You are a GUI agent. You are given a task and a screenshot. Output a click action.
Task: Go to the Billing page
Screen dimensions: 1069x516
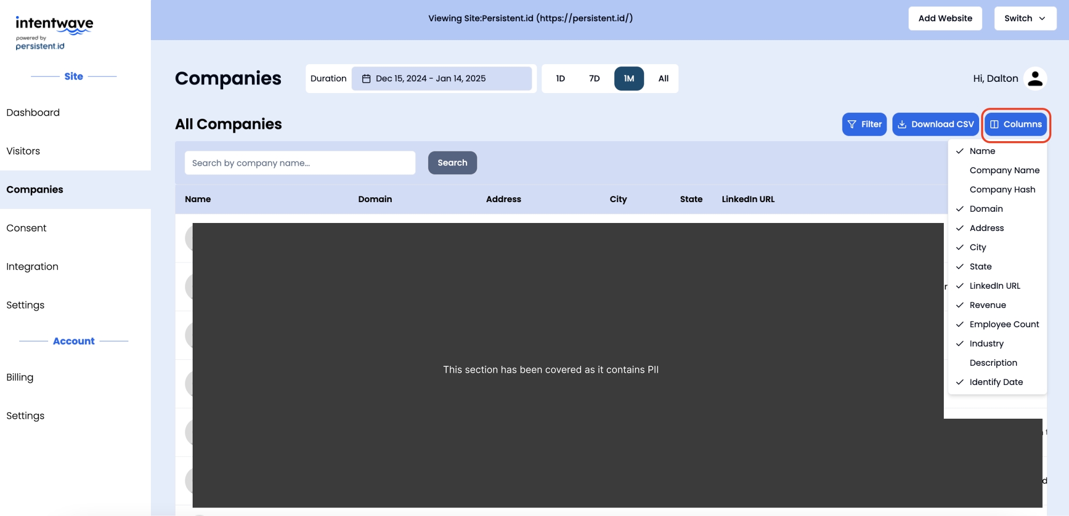click(x=20, y=377)
